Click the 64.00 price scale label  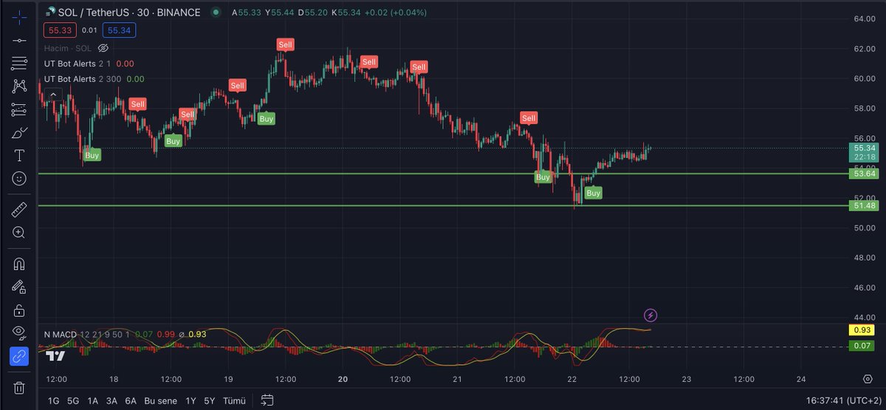coord(865,18)
